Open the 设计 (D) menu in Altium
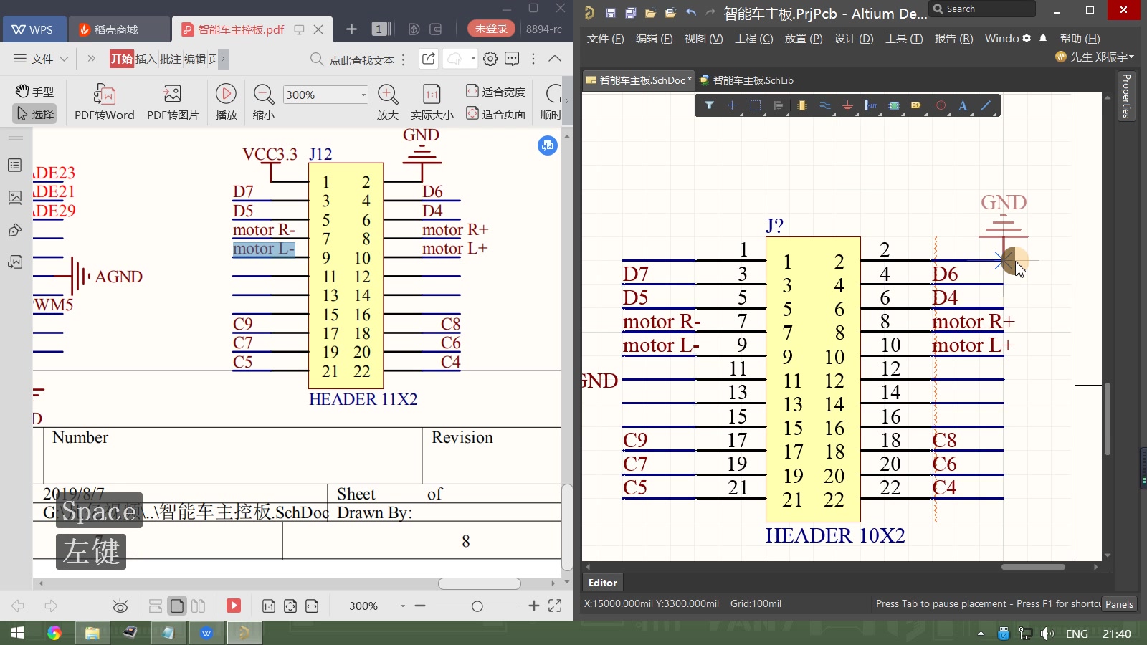This screenshot has width=1147, height=645. pyautogui.click(x=854, y=39)
